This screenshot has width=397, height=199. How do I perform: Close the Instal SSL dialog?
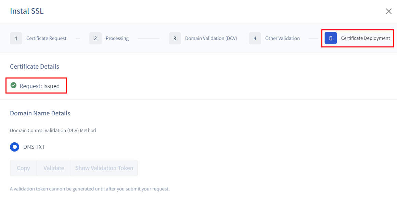[x=388, y=11]
